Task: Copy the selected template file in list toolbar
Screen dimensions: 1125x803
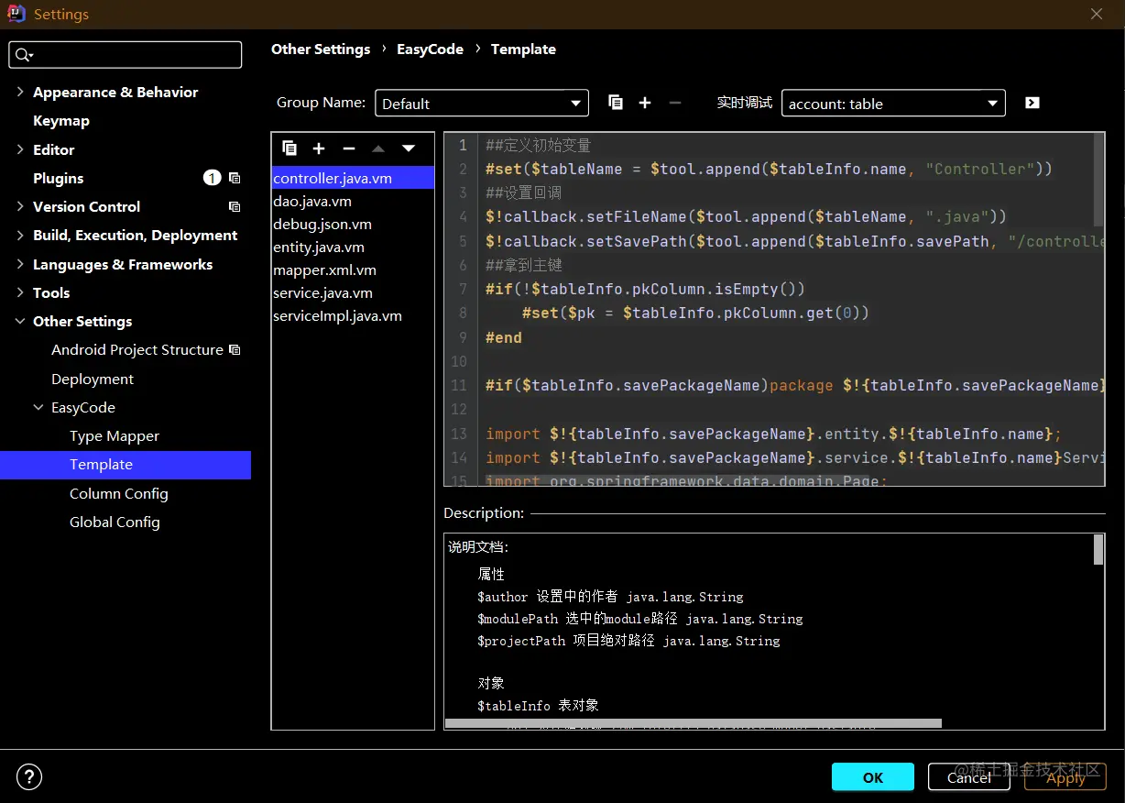Action: (289, 148)
